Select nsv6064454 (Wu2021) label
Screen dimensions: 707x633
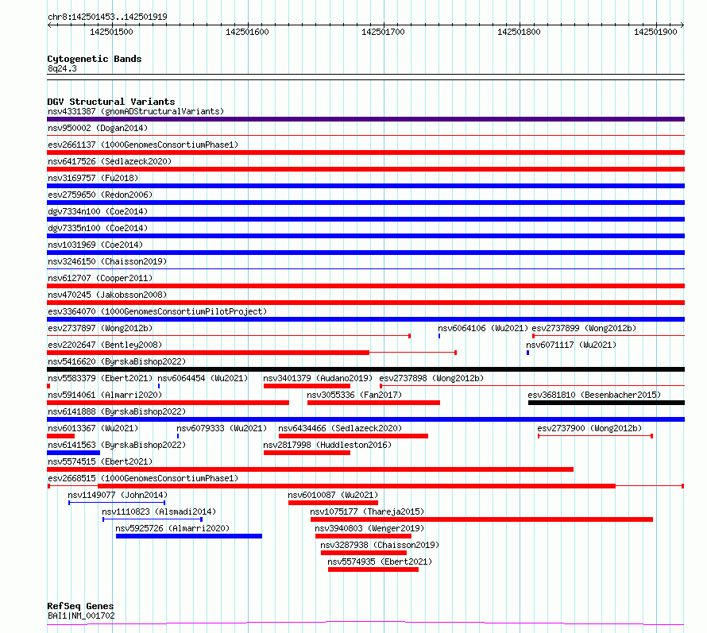(203, 378)
